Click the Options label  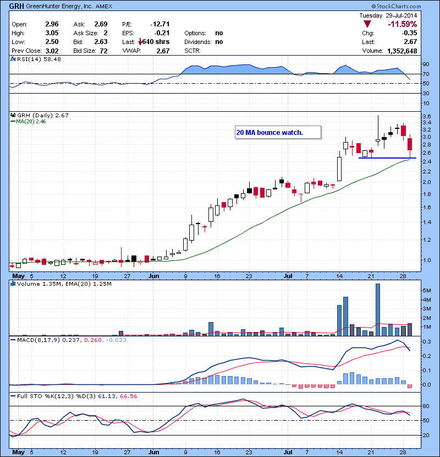[x=195, y=33]
